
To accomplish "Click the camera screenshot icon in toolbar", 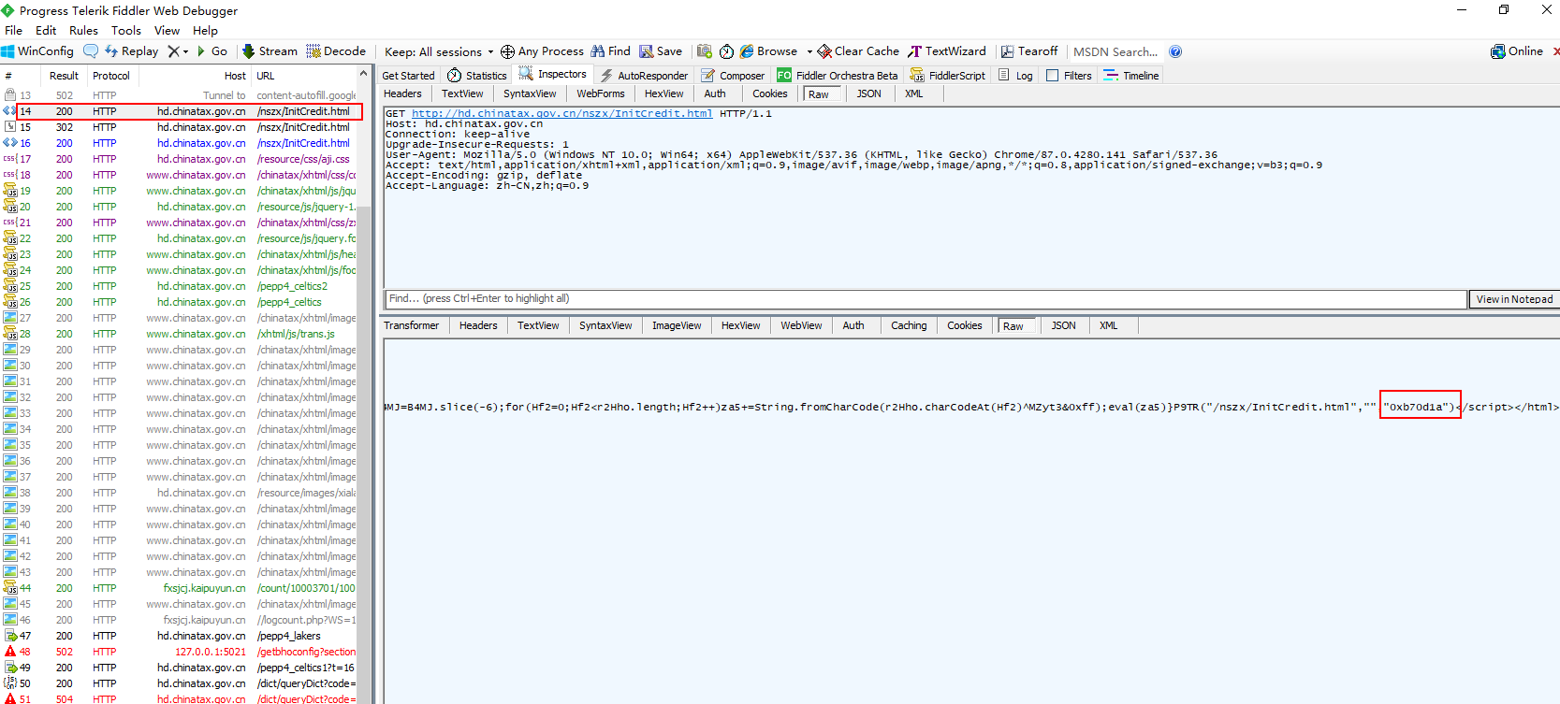I will point(705,51).
